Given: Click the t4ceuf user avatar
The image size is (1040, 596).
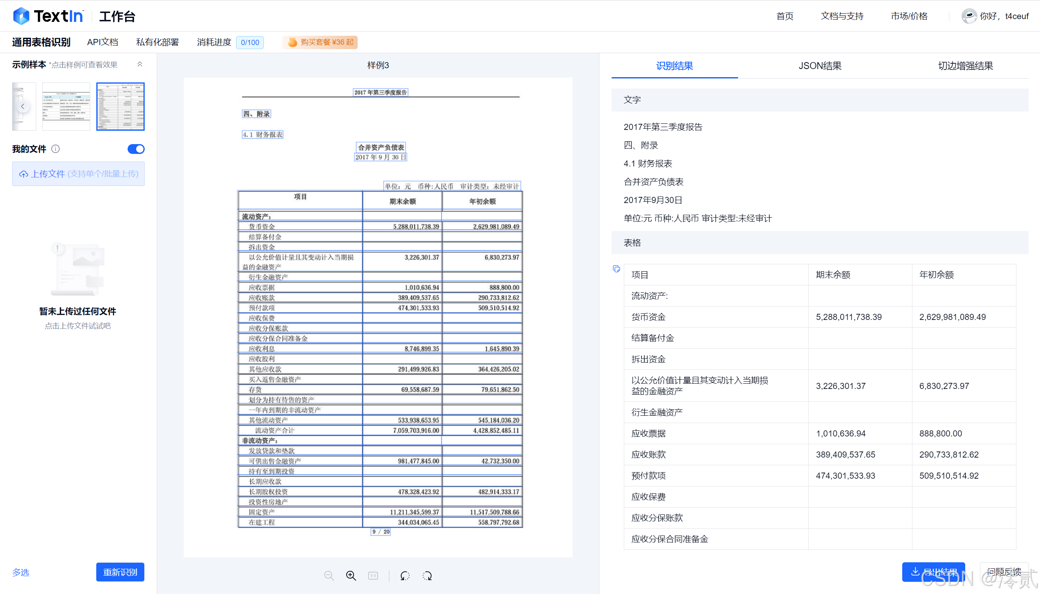Looking at the screenshot, I should tap(969, 16).
